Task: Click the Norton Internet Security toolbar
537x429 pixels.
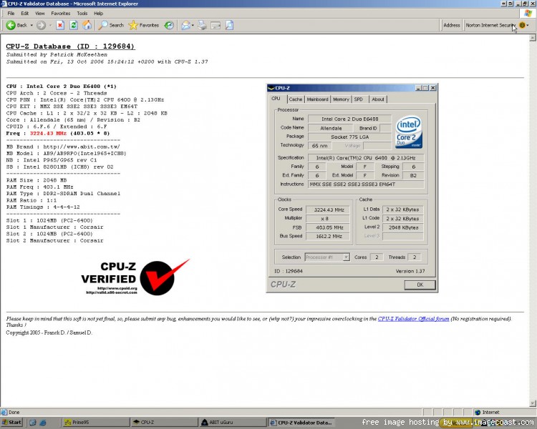Action: [x=490, y=25]
